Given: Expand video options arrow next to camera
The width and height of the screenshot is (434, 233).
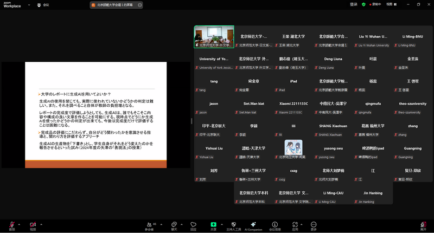Looking at the screenshot, I should click(x=41, y=223).
